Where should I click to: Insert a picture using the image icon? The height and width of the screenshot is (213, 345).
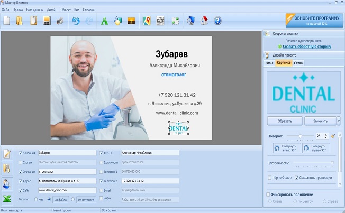131,21
